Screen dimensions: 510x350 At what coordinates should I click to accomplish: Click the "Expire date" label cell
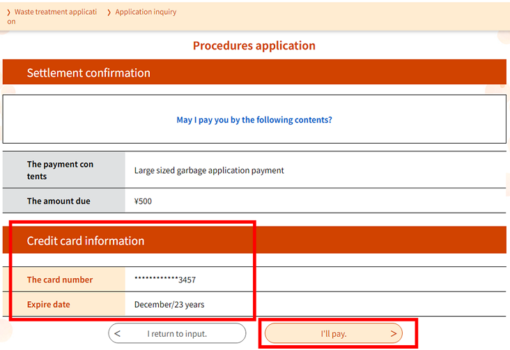pos(64,304)
